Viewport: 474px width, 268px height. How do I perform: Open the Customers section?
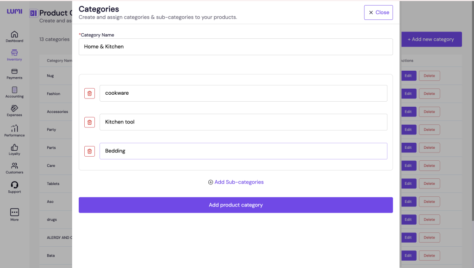click(x=14, y=166)
